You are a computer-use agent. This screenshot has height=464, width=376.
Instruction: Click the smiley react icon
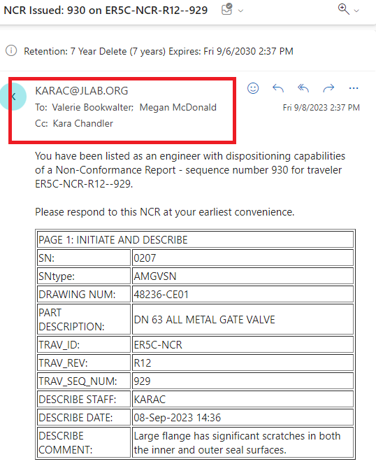point(253,88)
